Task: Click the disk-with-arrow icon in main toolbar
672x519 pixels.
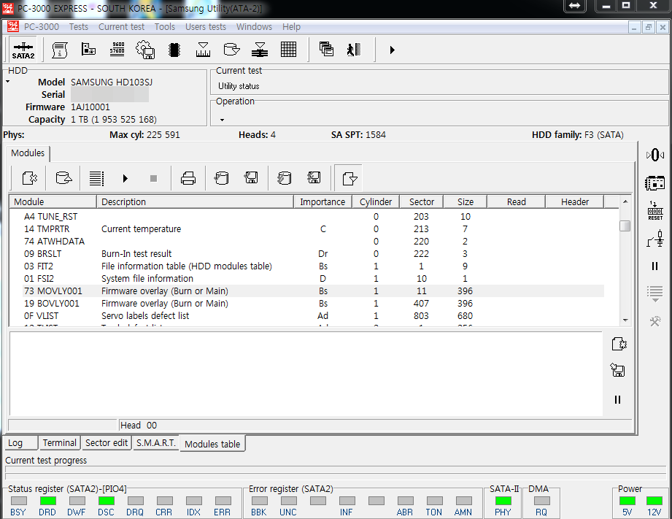Action: click(x=231, y=50)
